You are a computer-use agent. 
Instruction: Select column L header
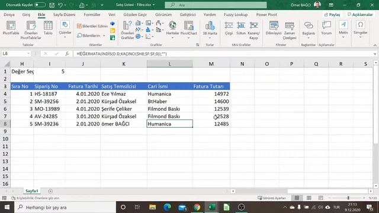[x=169, y=64]
